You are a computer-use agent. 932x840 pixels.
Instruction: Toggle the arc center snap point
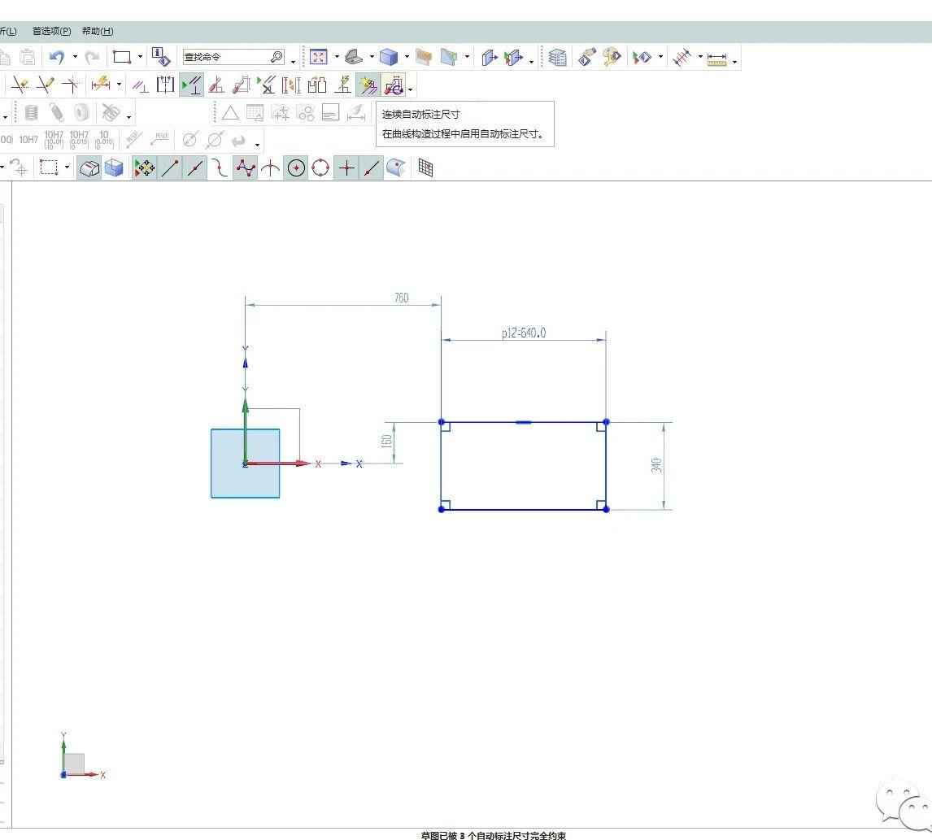pos(296,168)
